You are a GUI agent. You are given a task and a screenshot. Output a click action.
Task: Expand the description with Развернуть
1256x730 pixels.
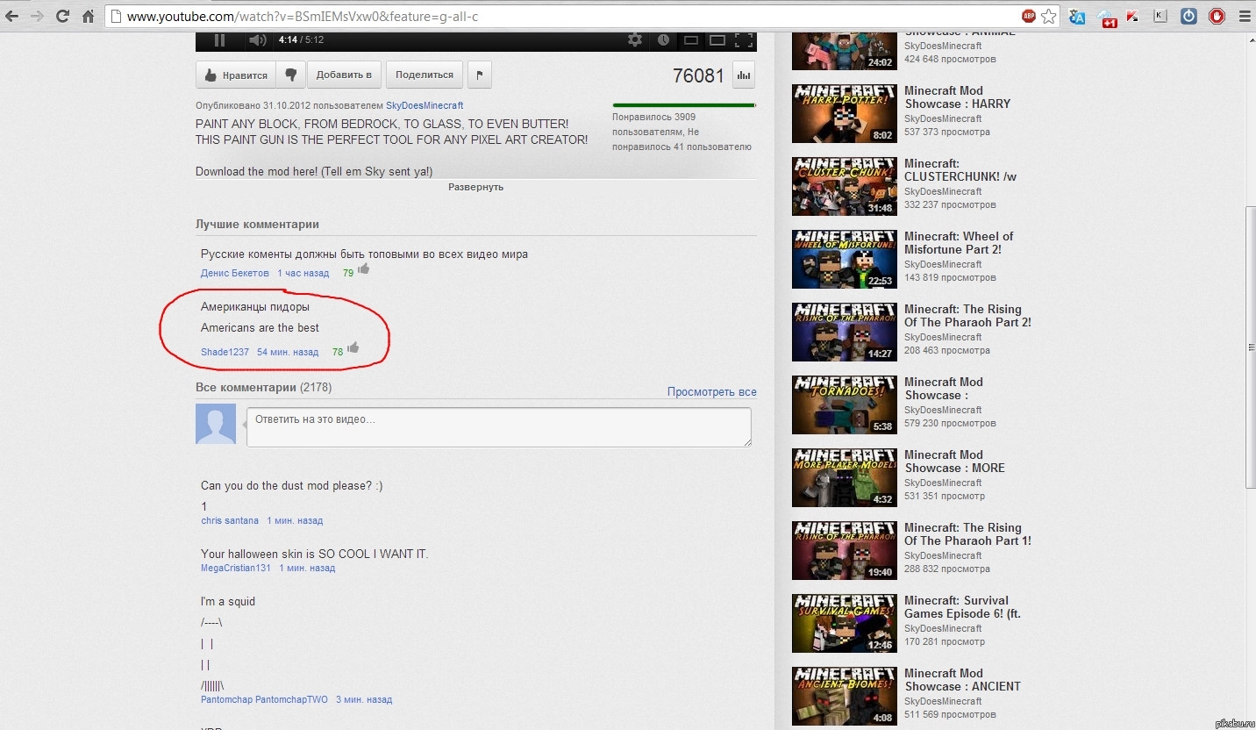475,187
